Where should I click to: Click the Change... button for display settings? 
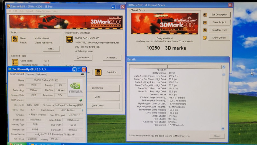click(x=112, y=58)
